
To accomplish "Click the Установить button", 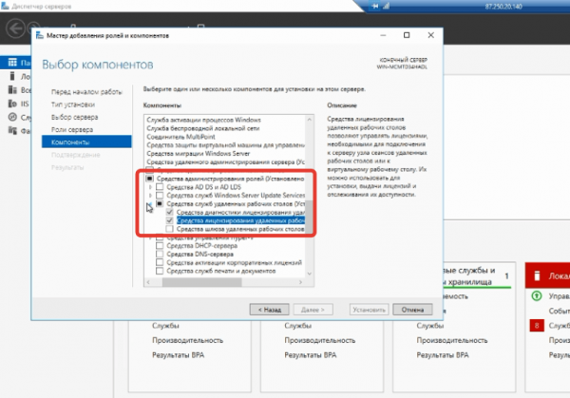I will tap(369, 310).
